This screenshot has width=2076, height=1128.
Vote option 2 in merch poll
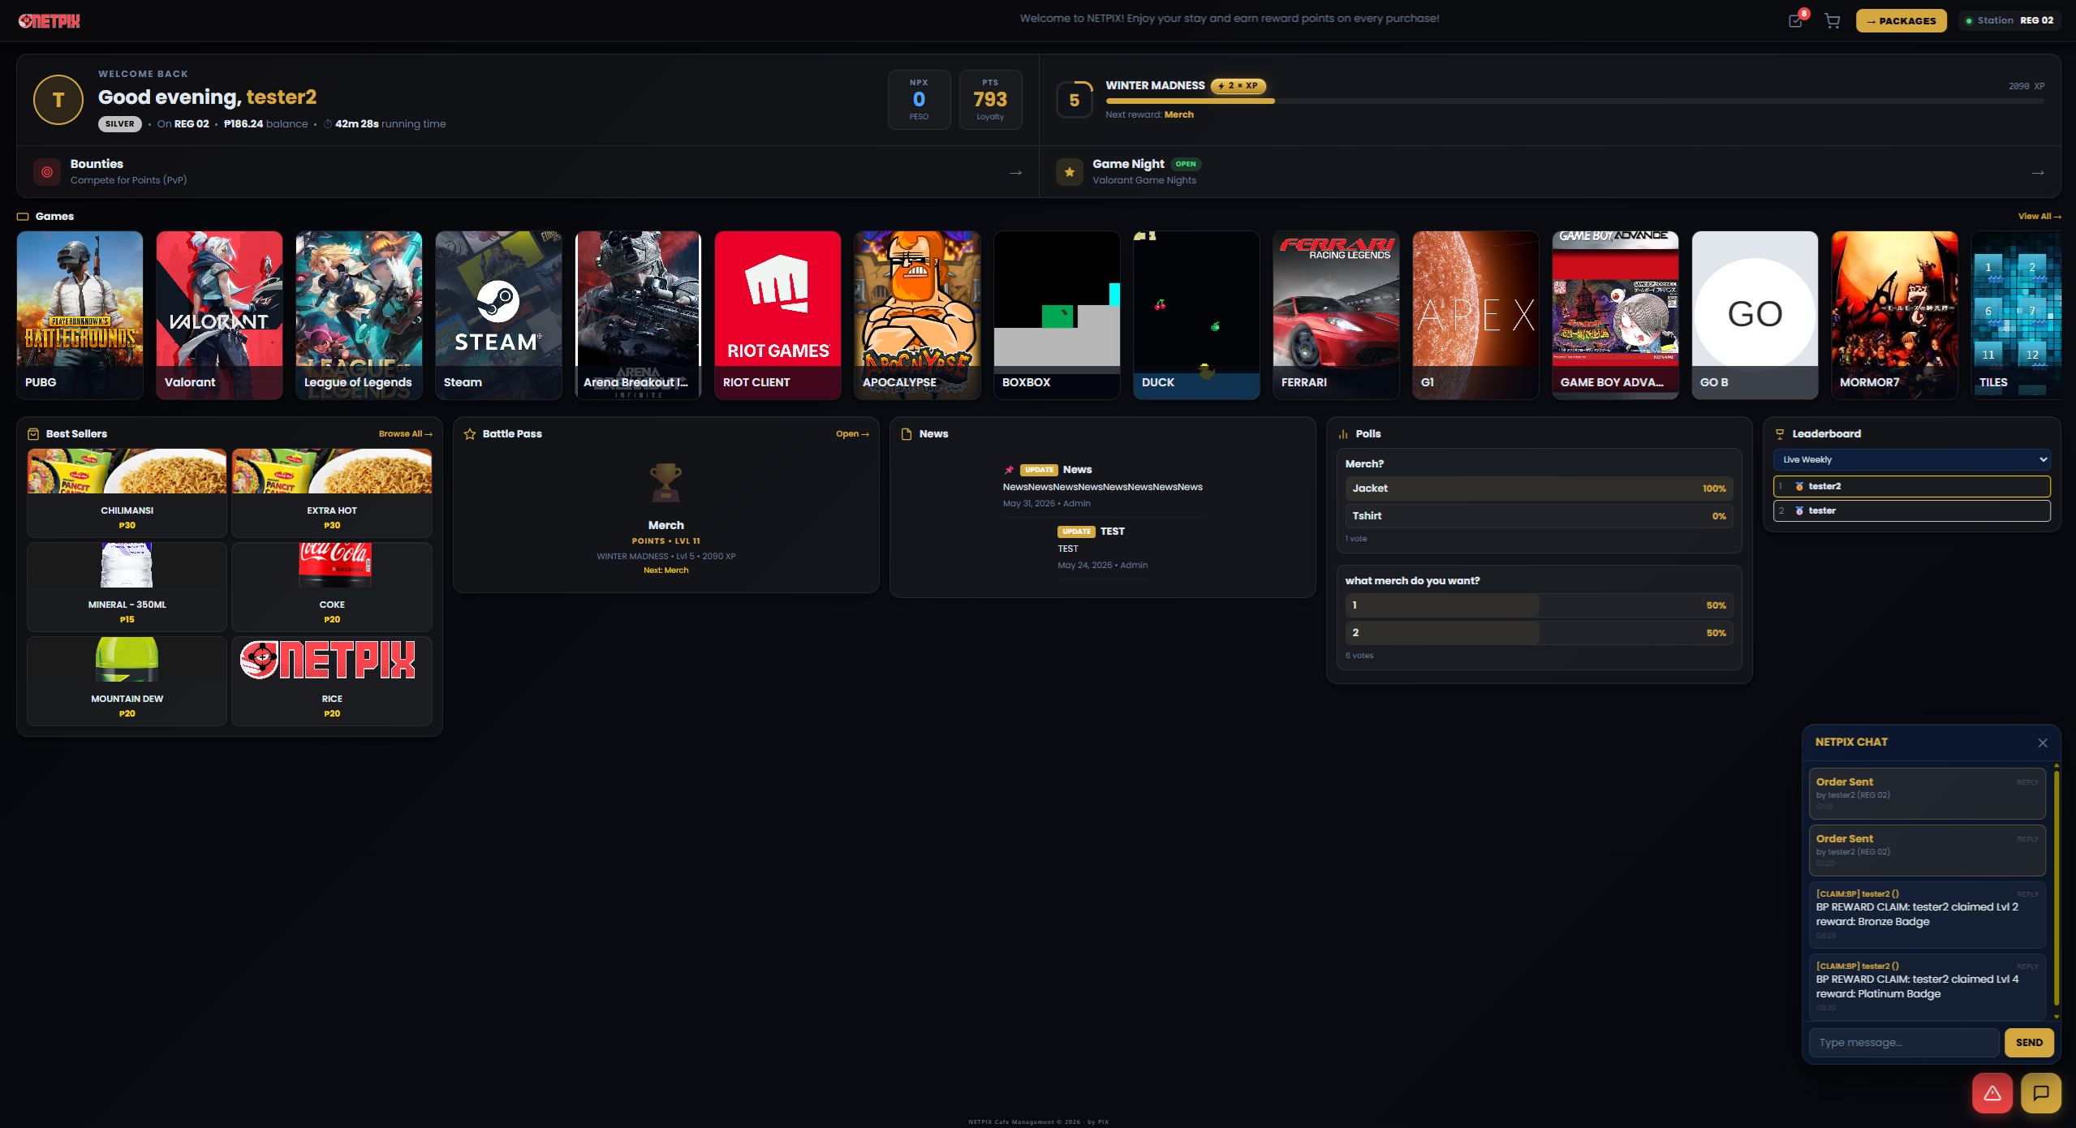coord(1539,633)
